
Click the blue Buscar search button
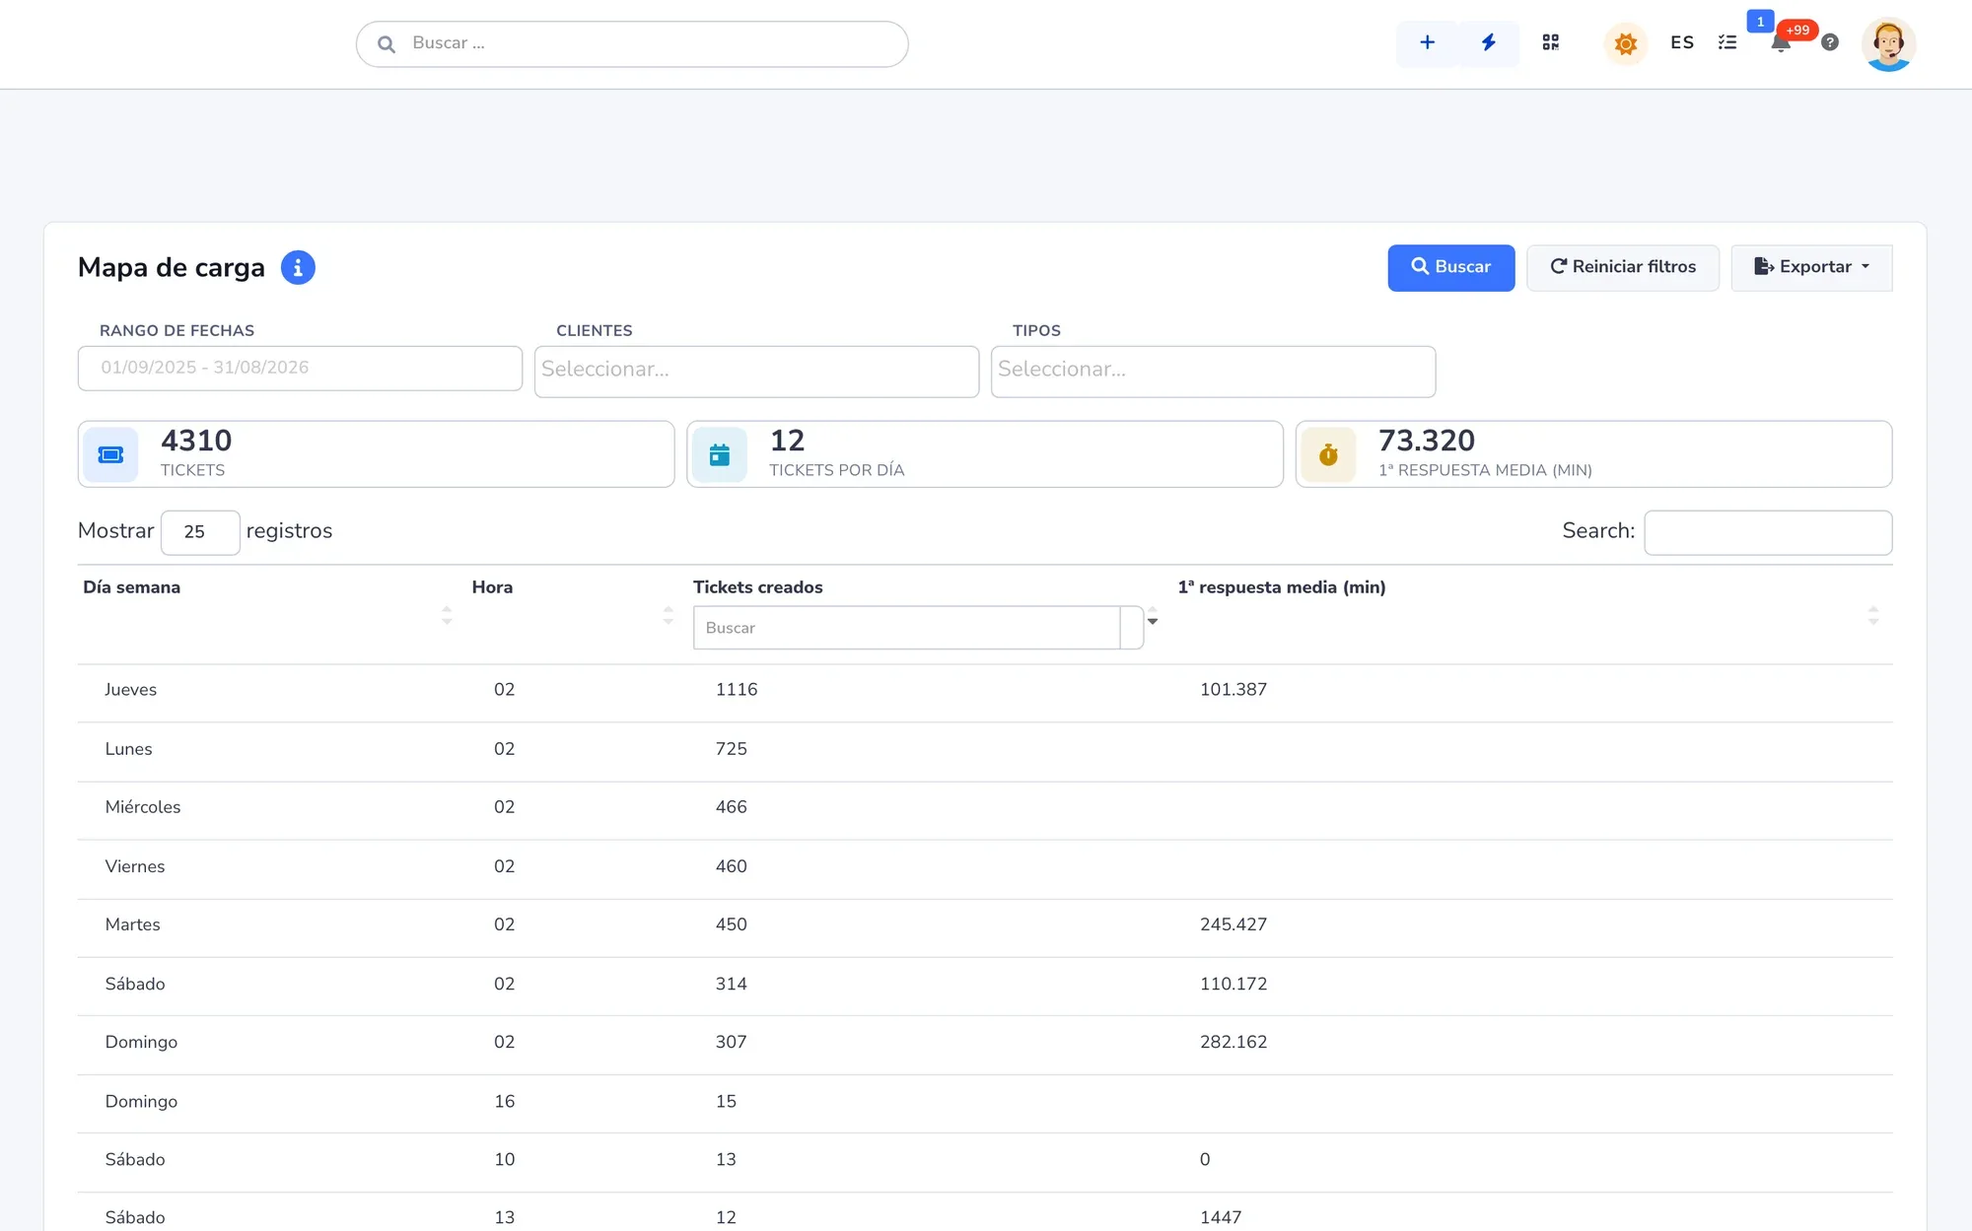coord(1450,268)
